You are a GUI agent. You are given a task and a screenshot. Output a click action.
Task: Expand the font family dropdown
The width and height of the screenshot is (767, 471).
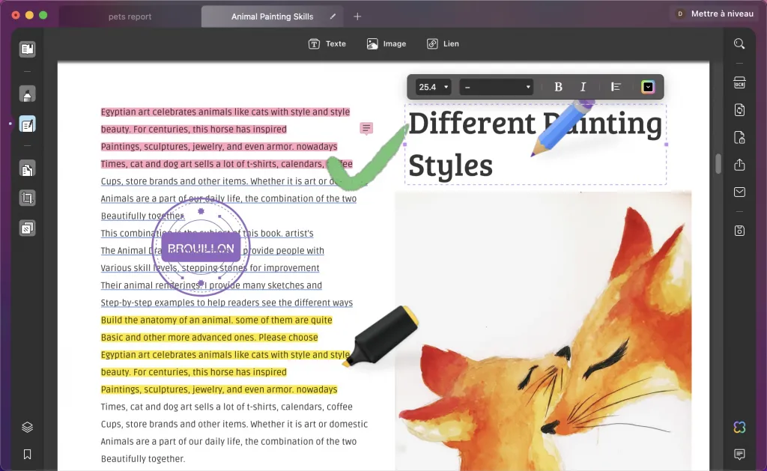click(497, 87)
